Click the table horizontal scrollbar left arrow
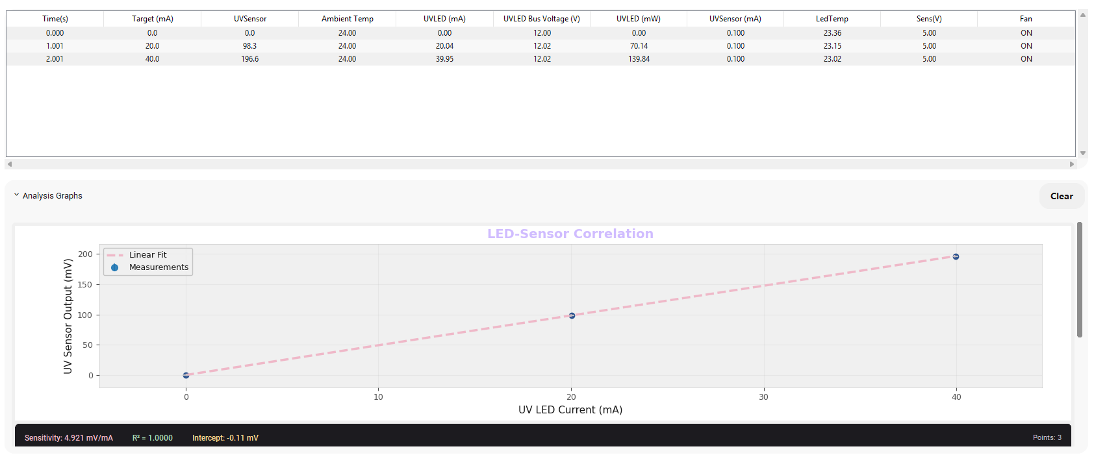The width and height of the screenshot is (1094, 464). click(10, 164)
